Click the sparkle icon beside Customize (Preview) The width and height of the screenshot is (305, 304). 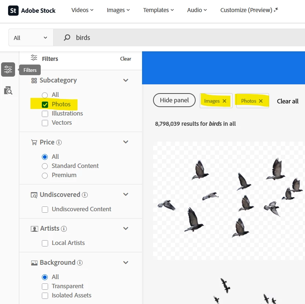(x=276, y=10)
